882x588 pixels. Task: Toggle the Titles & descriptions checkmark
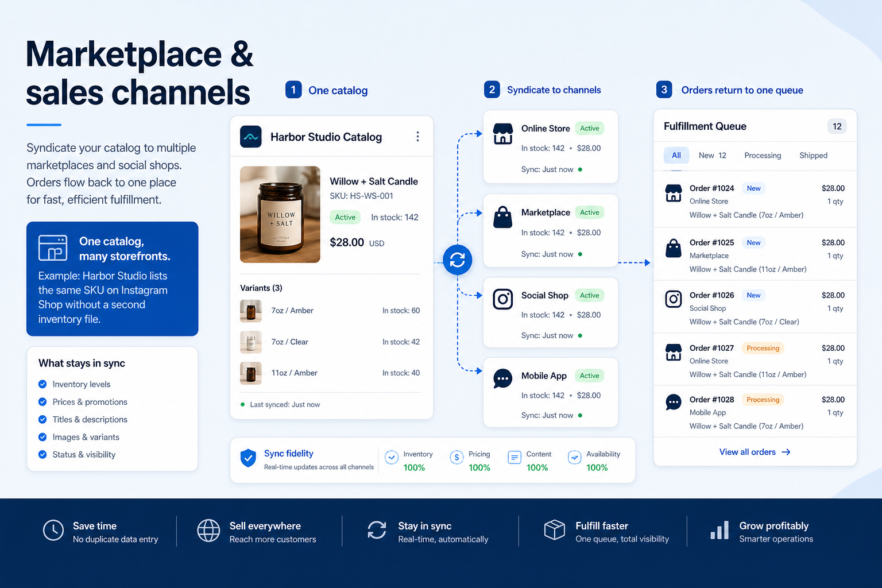tap(42, 419)
